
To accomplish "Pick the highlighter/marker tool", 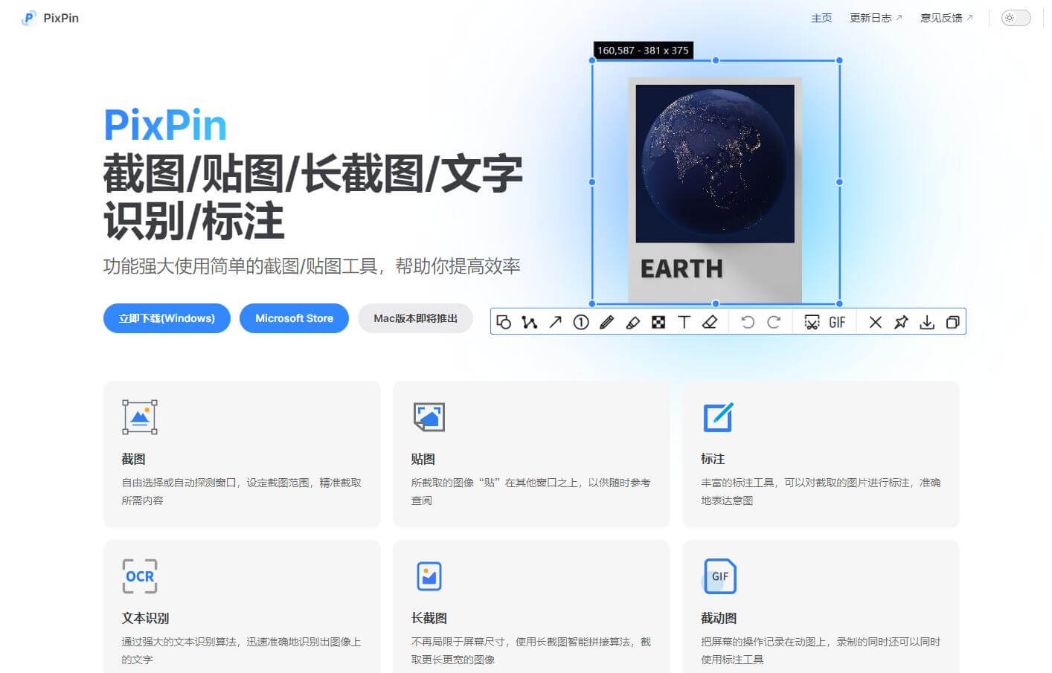I will click(632, 321).
